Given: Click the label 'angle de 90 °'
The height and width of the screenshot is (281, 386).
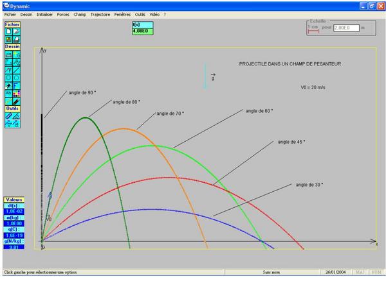Looking at the screenshot, I should [82, 93].
